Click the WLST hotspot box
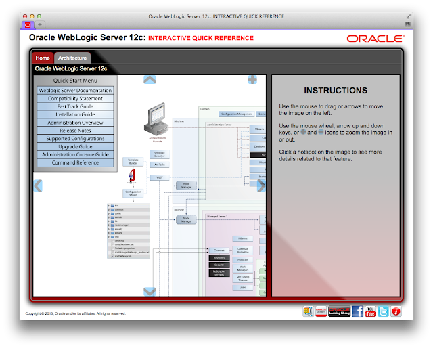The height and width of the screenshot is (348, 433). (160, 177)
